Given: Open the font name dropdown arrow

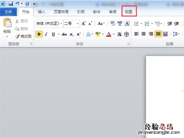Looking at the screenshot, I should [61, 24].
